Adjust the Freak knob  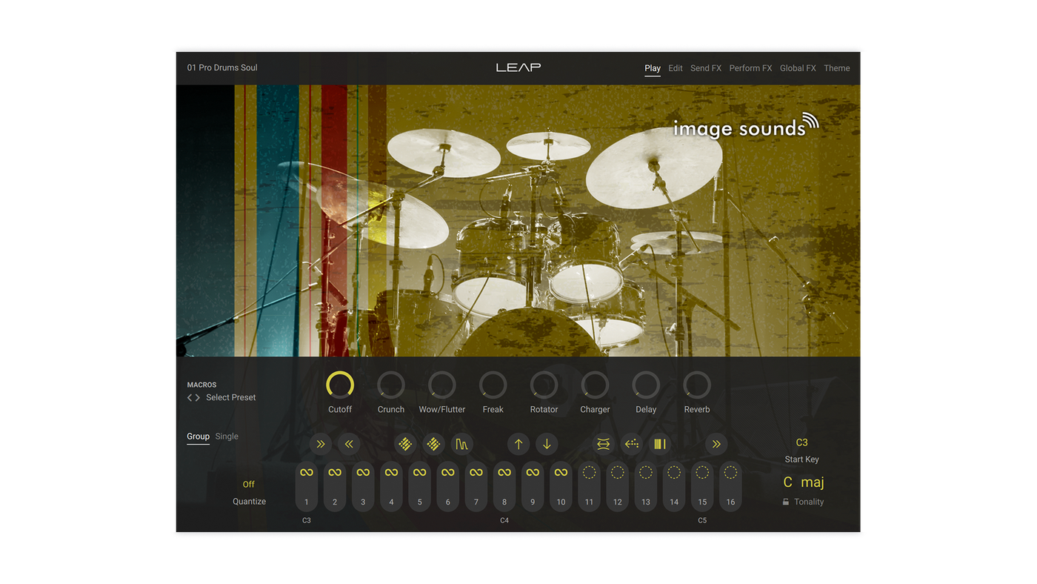pos(493,385)
